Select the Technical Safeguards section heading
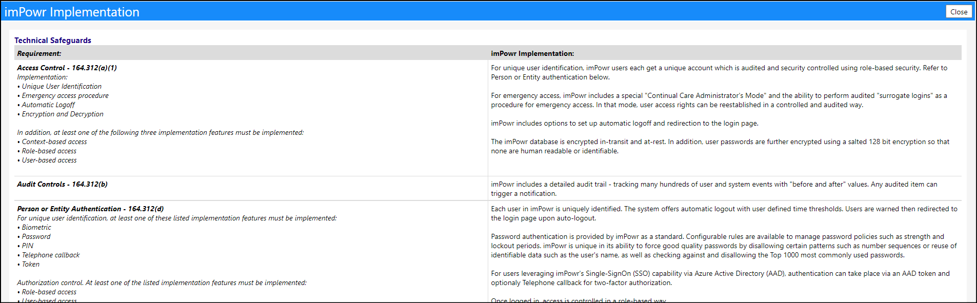The image size is (977, 303). (x=53, y=41)
